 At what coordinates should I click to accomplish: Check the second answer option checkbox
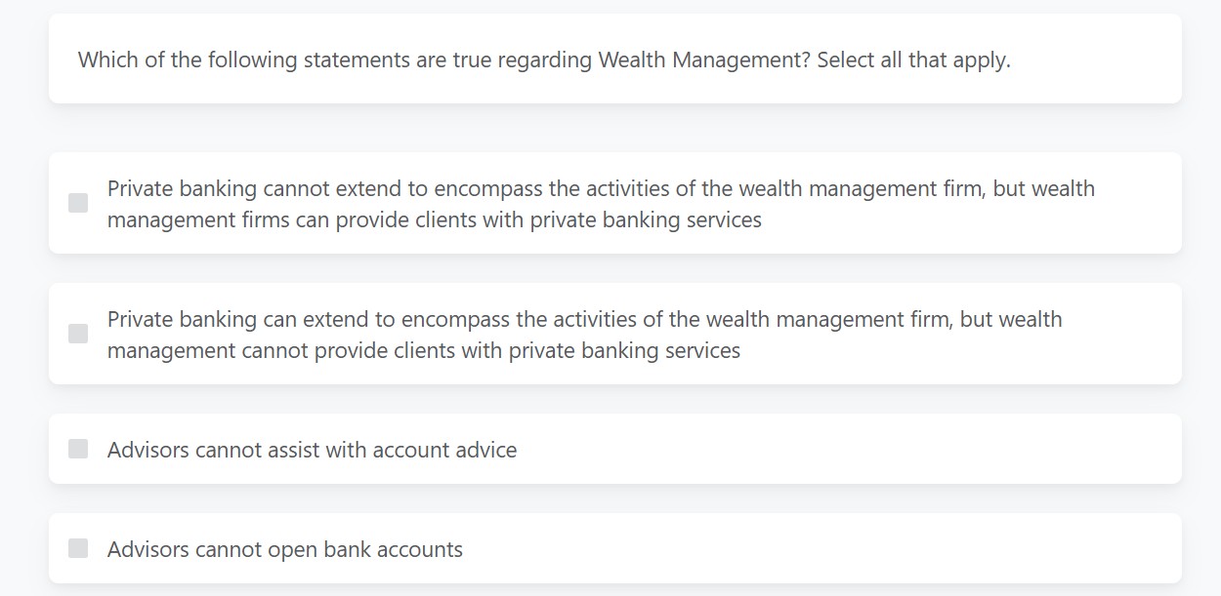coord(78,333)
